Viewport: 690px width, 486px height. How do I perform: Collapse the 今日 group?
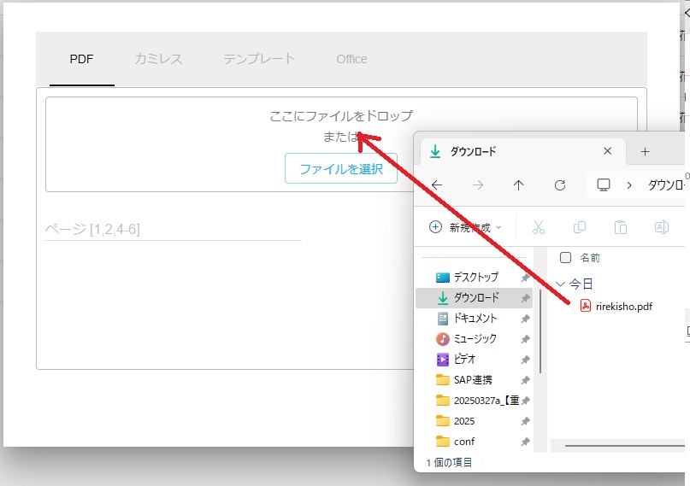click(x=561, y=284)
